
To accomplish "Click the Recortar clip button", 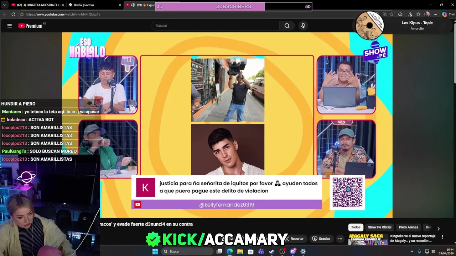I will pos(295,239).
